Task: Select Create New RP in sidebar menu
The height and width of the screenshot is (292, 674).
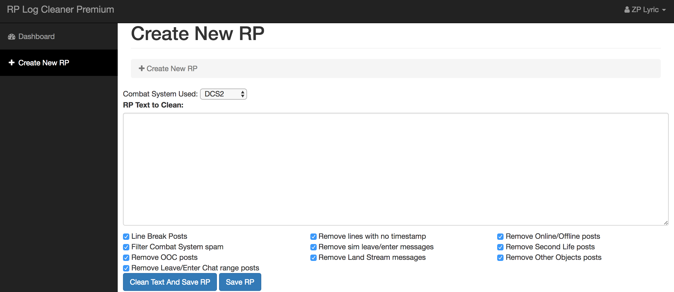Action: (x=59, y=63)
